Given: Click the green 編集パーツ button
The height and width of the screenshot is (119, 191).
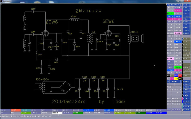Looking at the screenshot, I should coord(170,13).
